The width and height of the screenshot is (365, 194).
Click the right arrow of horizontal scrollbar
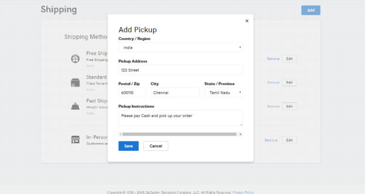(240, 134)
